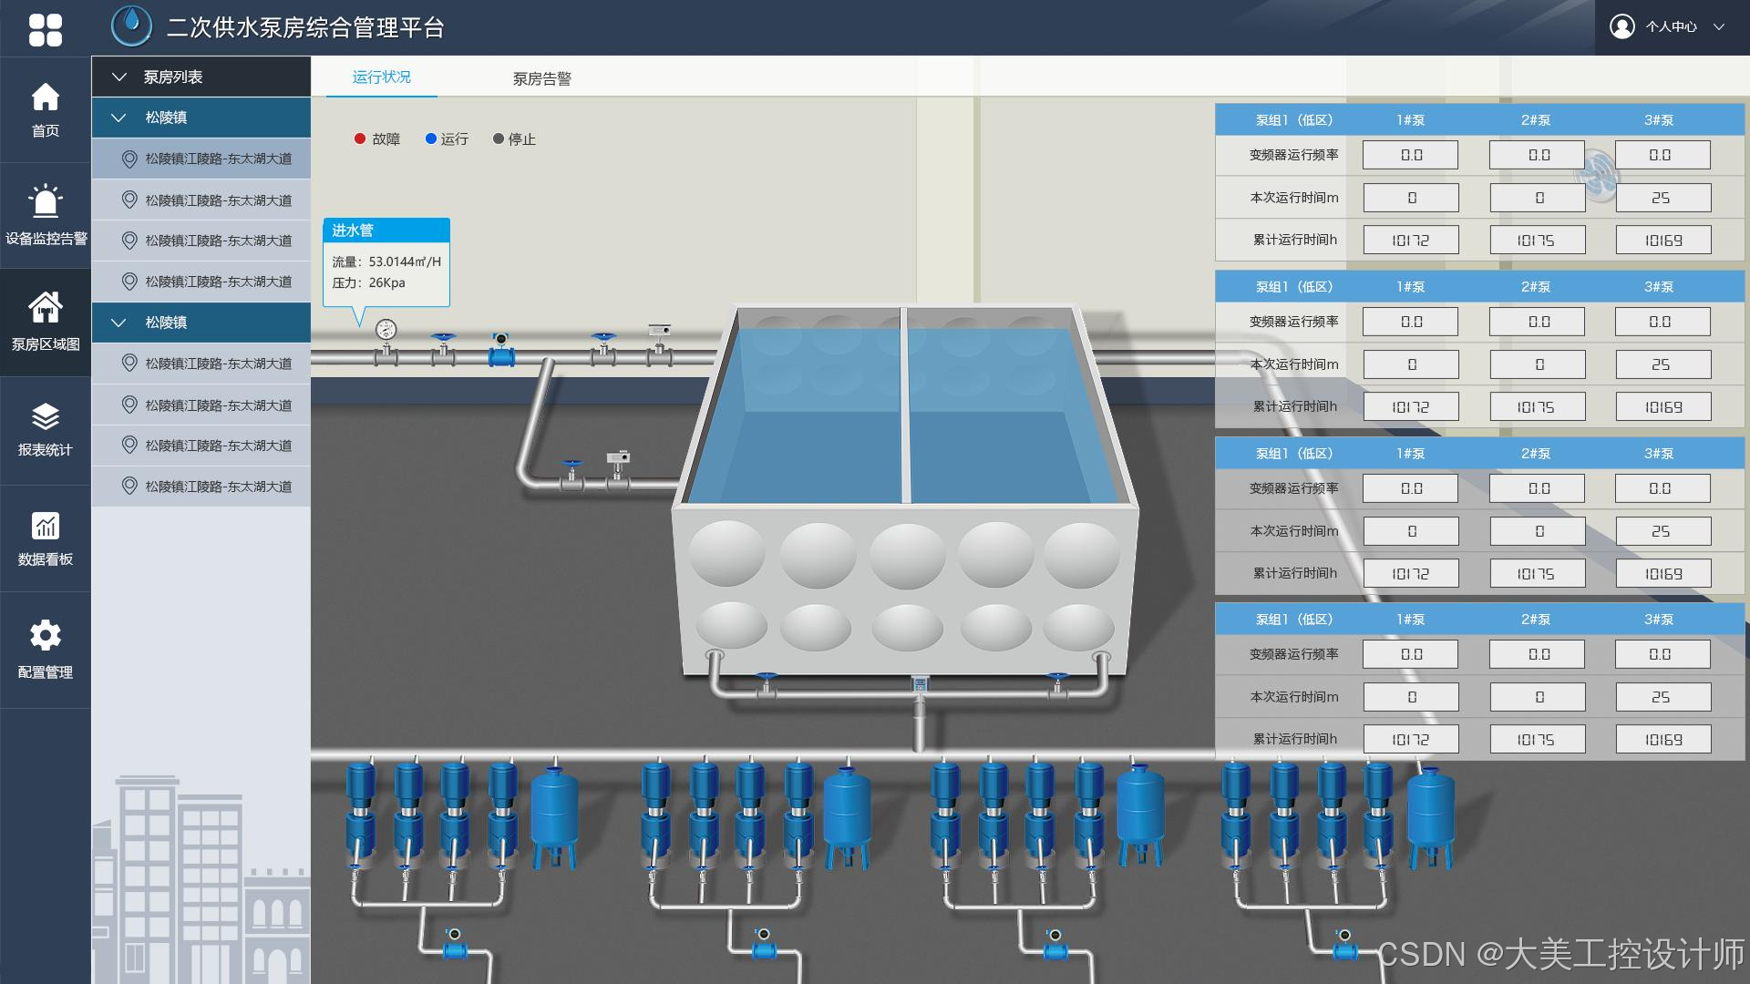This screenshot has width=1750, height=984.
Task: Click the red 故障 legend dot
Action: point(360,139)
